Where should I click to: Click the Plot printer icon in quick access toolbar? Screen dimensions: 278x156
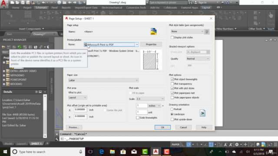click(59, 3)
